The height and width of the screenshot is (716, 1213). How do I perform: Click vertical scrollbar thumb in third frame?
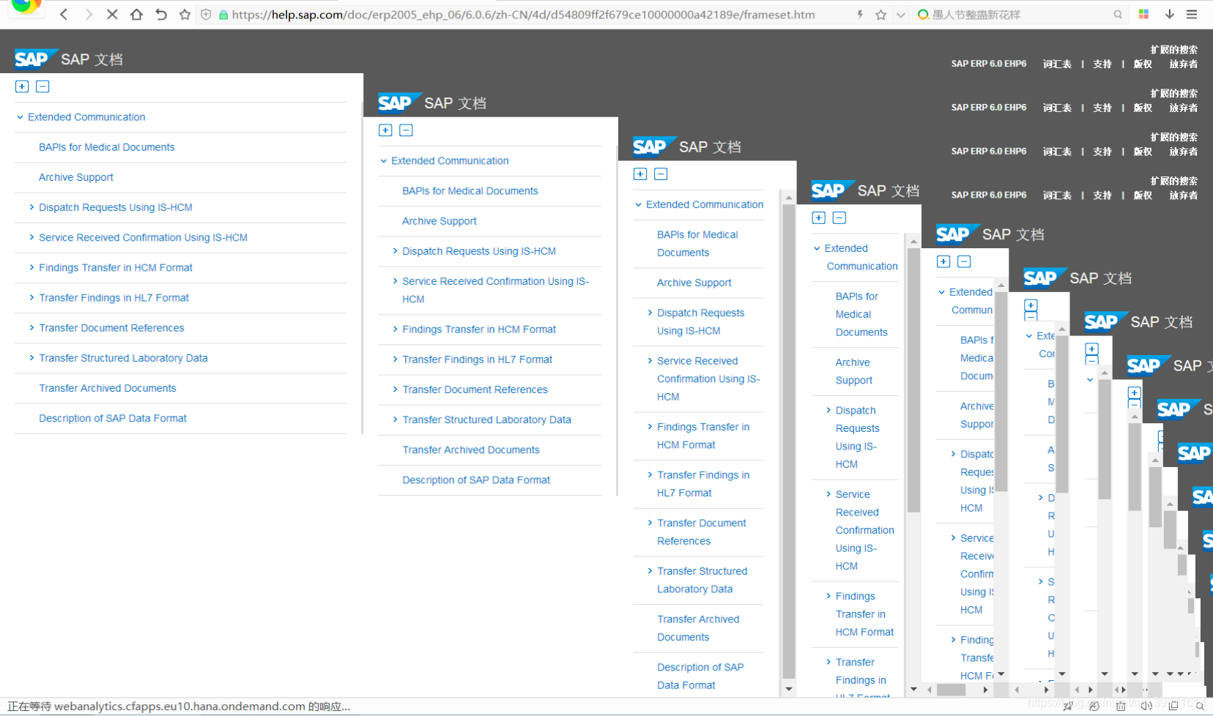789,443
